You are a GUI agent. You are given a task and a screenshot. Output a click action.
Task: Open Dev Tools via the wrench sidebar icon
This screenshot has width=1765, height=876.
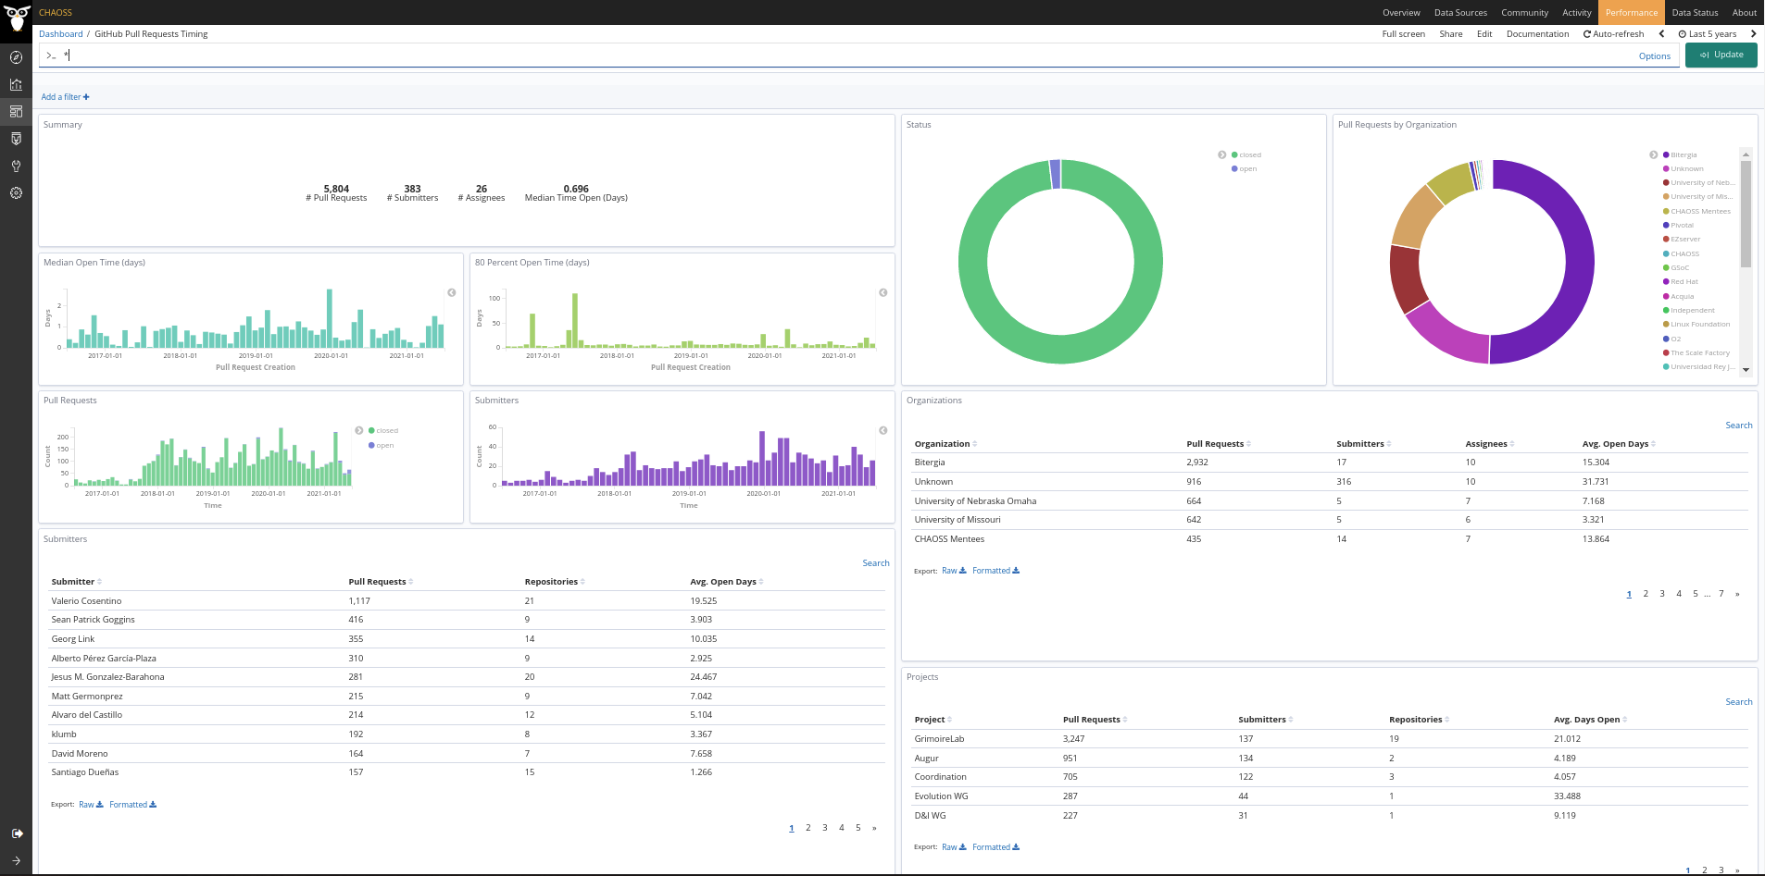[x=16, y=167]
